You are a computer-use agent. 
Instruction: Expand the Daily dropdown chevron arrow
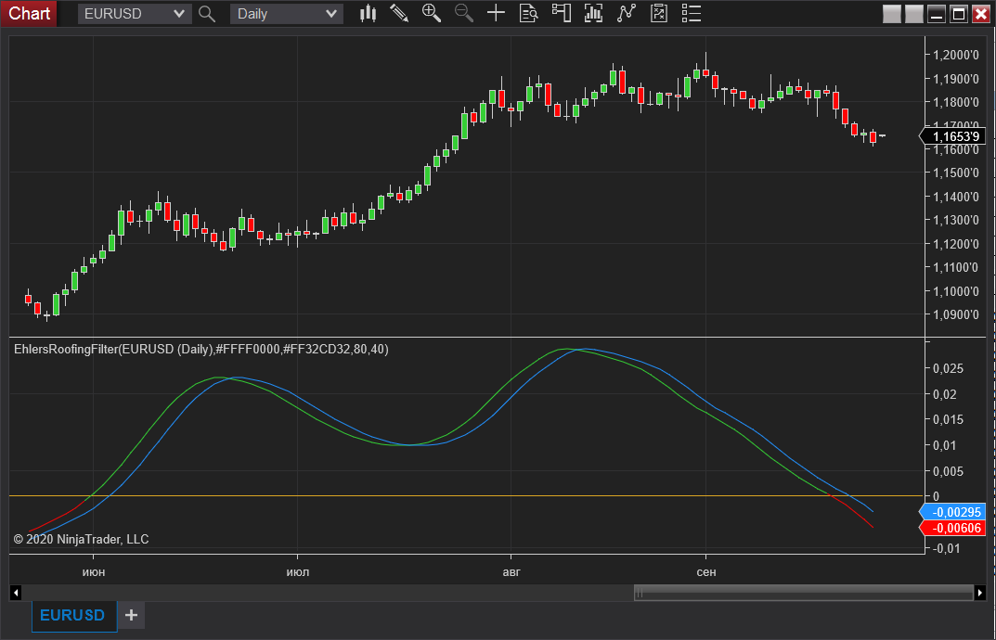pos(330,13)
